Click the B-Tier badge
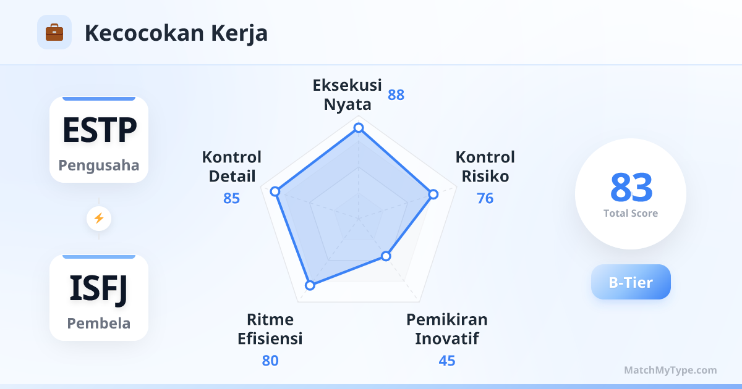Viewport: 742px width, 389px height. 631,282
